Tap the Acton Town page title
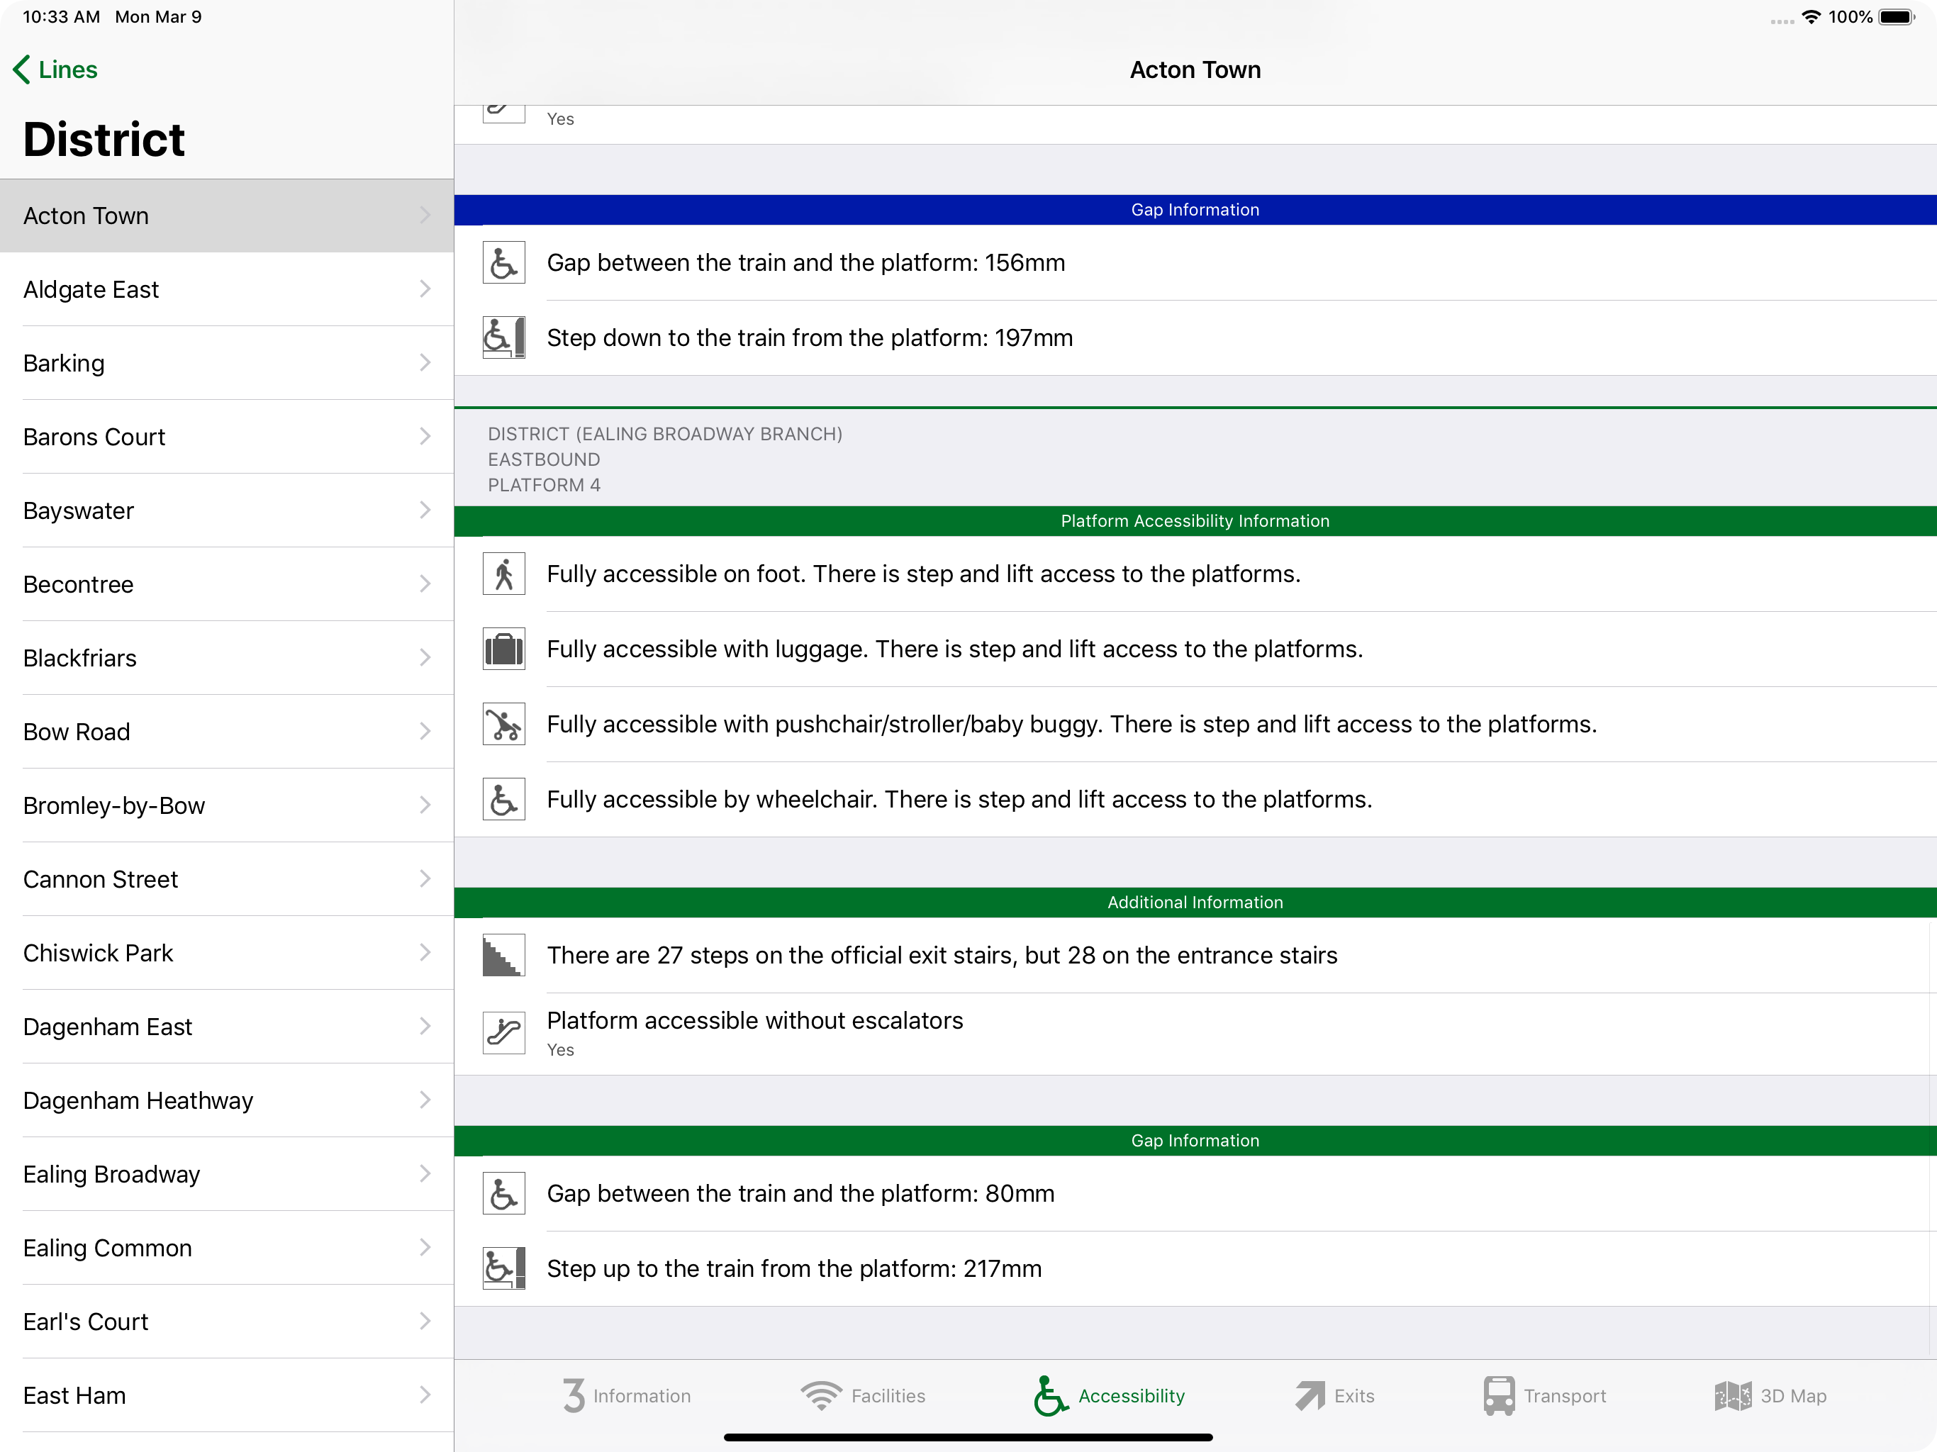Viewport: 1937px width, 1452px height. point(1195,69)
